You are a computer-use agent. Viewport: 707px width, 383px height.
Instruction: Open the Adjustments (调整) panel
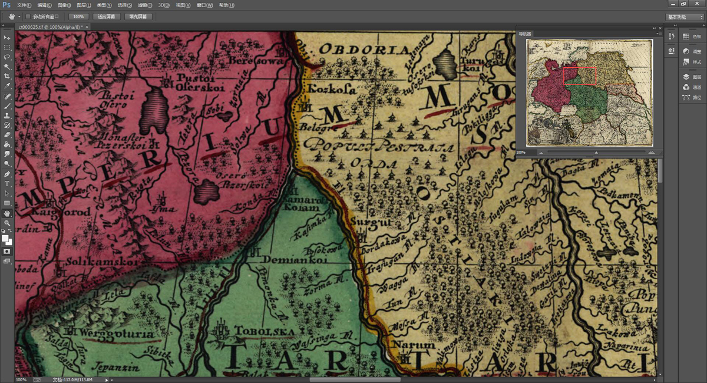(x=692, y=51)
